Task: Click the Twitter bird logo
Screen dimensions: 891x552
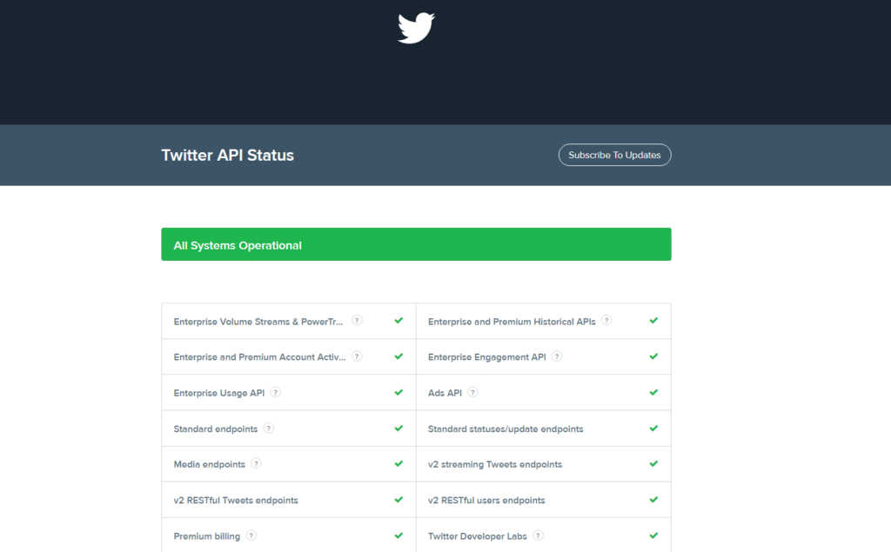Action: tap(416, 28)
